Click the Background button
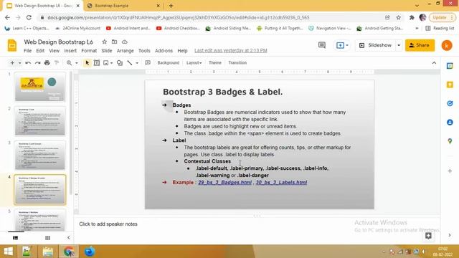The height and width of the screenshot is (258, 459). (x=168, y=63)
